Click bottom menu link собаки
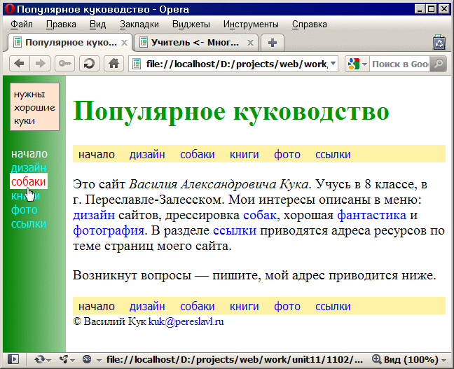This screenshot has height=369, width=454. point(197,306)
